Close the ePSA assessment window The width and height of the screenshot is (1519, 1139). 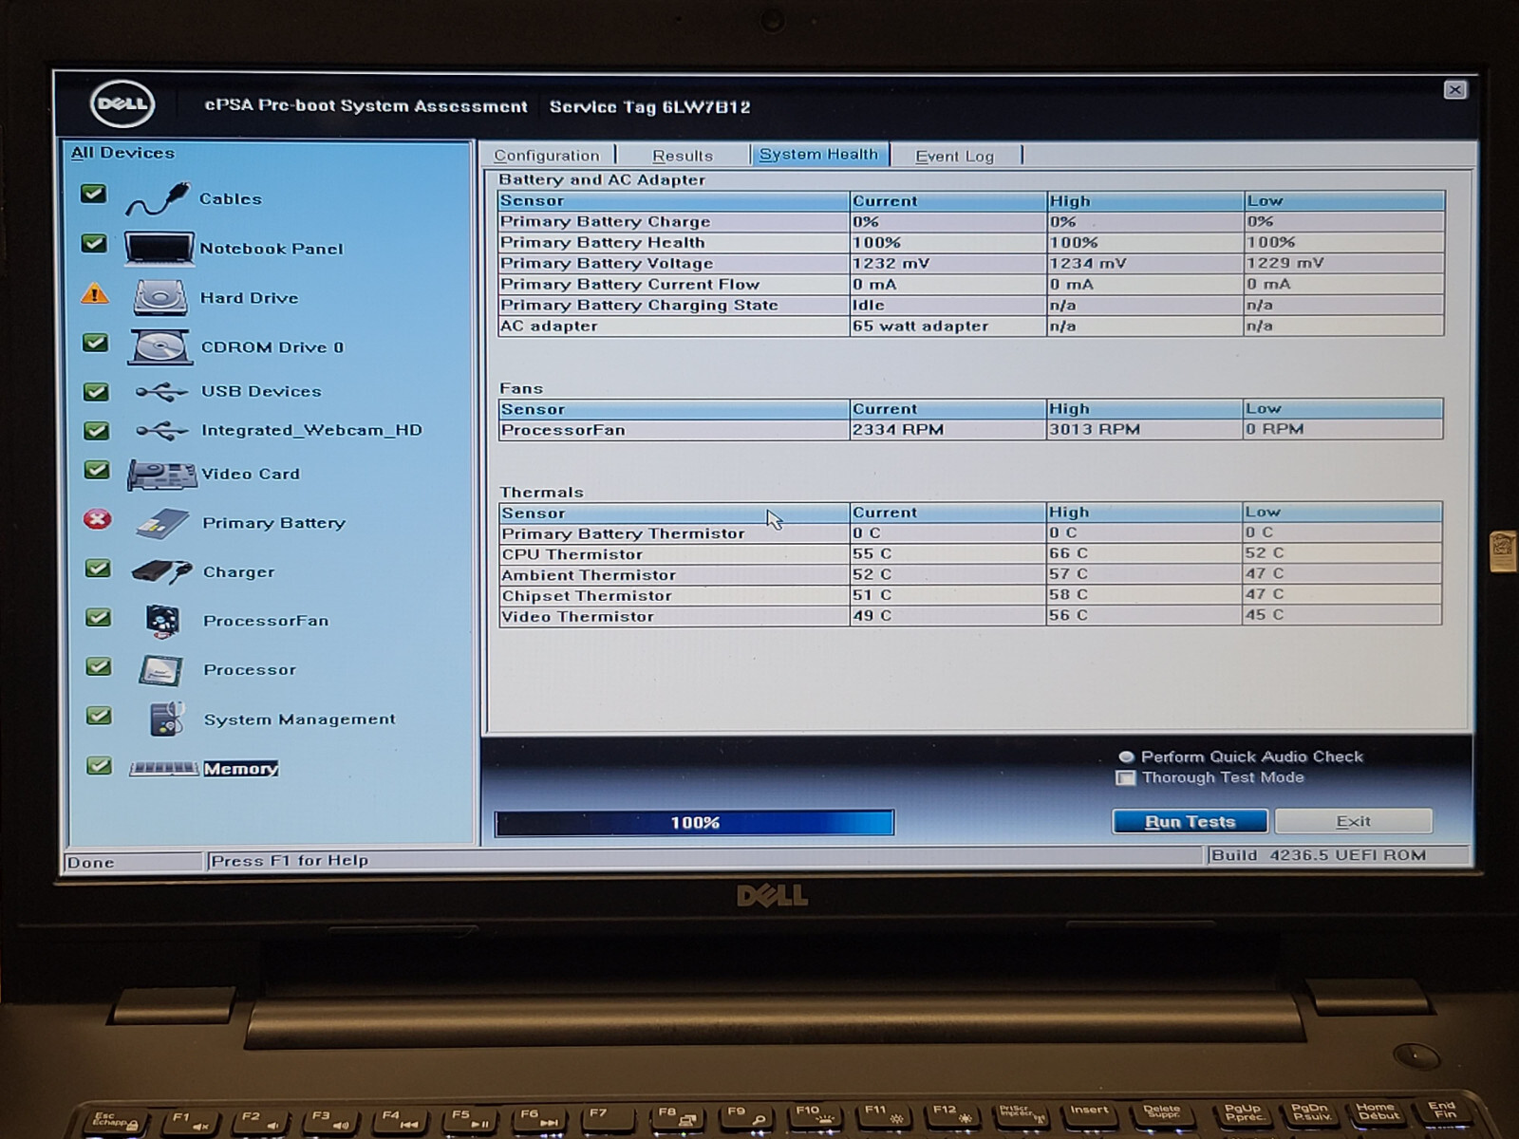[x=1454, y=90]
